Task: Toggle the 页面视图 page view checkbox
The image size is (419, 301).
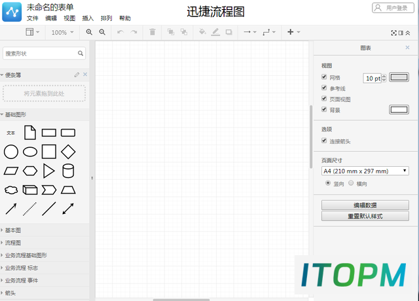Action: point(324,99)
